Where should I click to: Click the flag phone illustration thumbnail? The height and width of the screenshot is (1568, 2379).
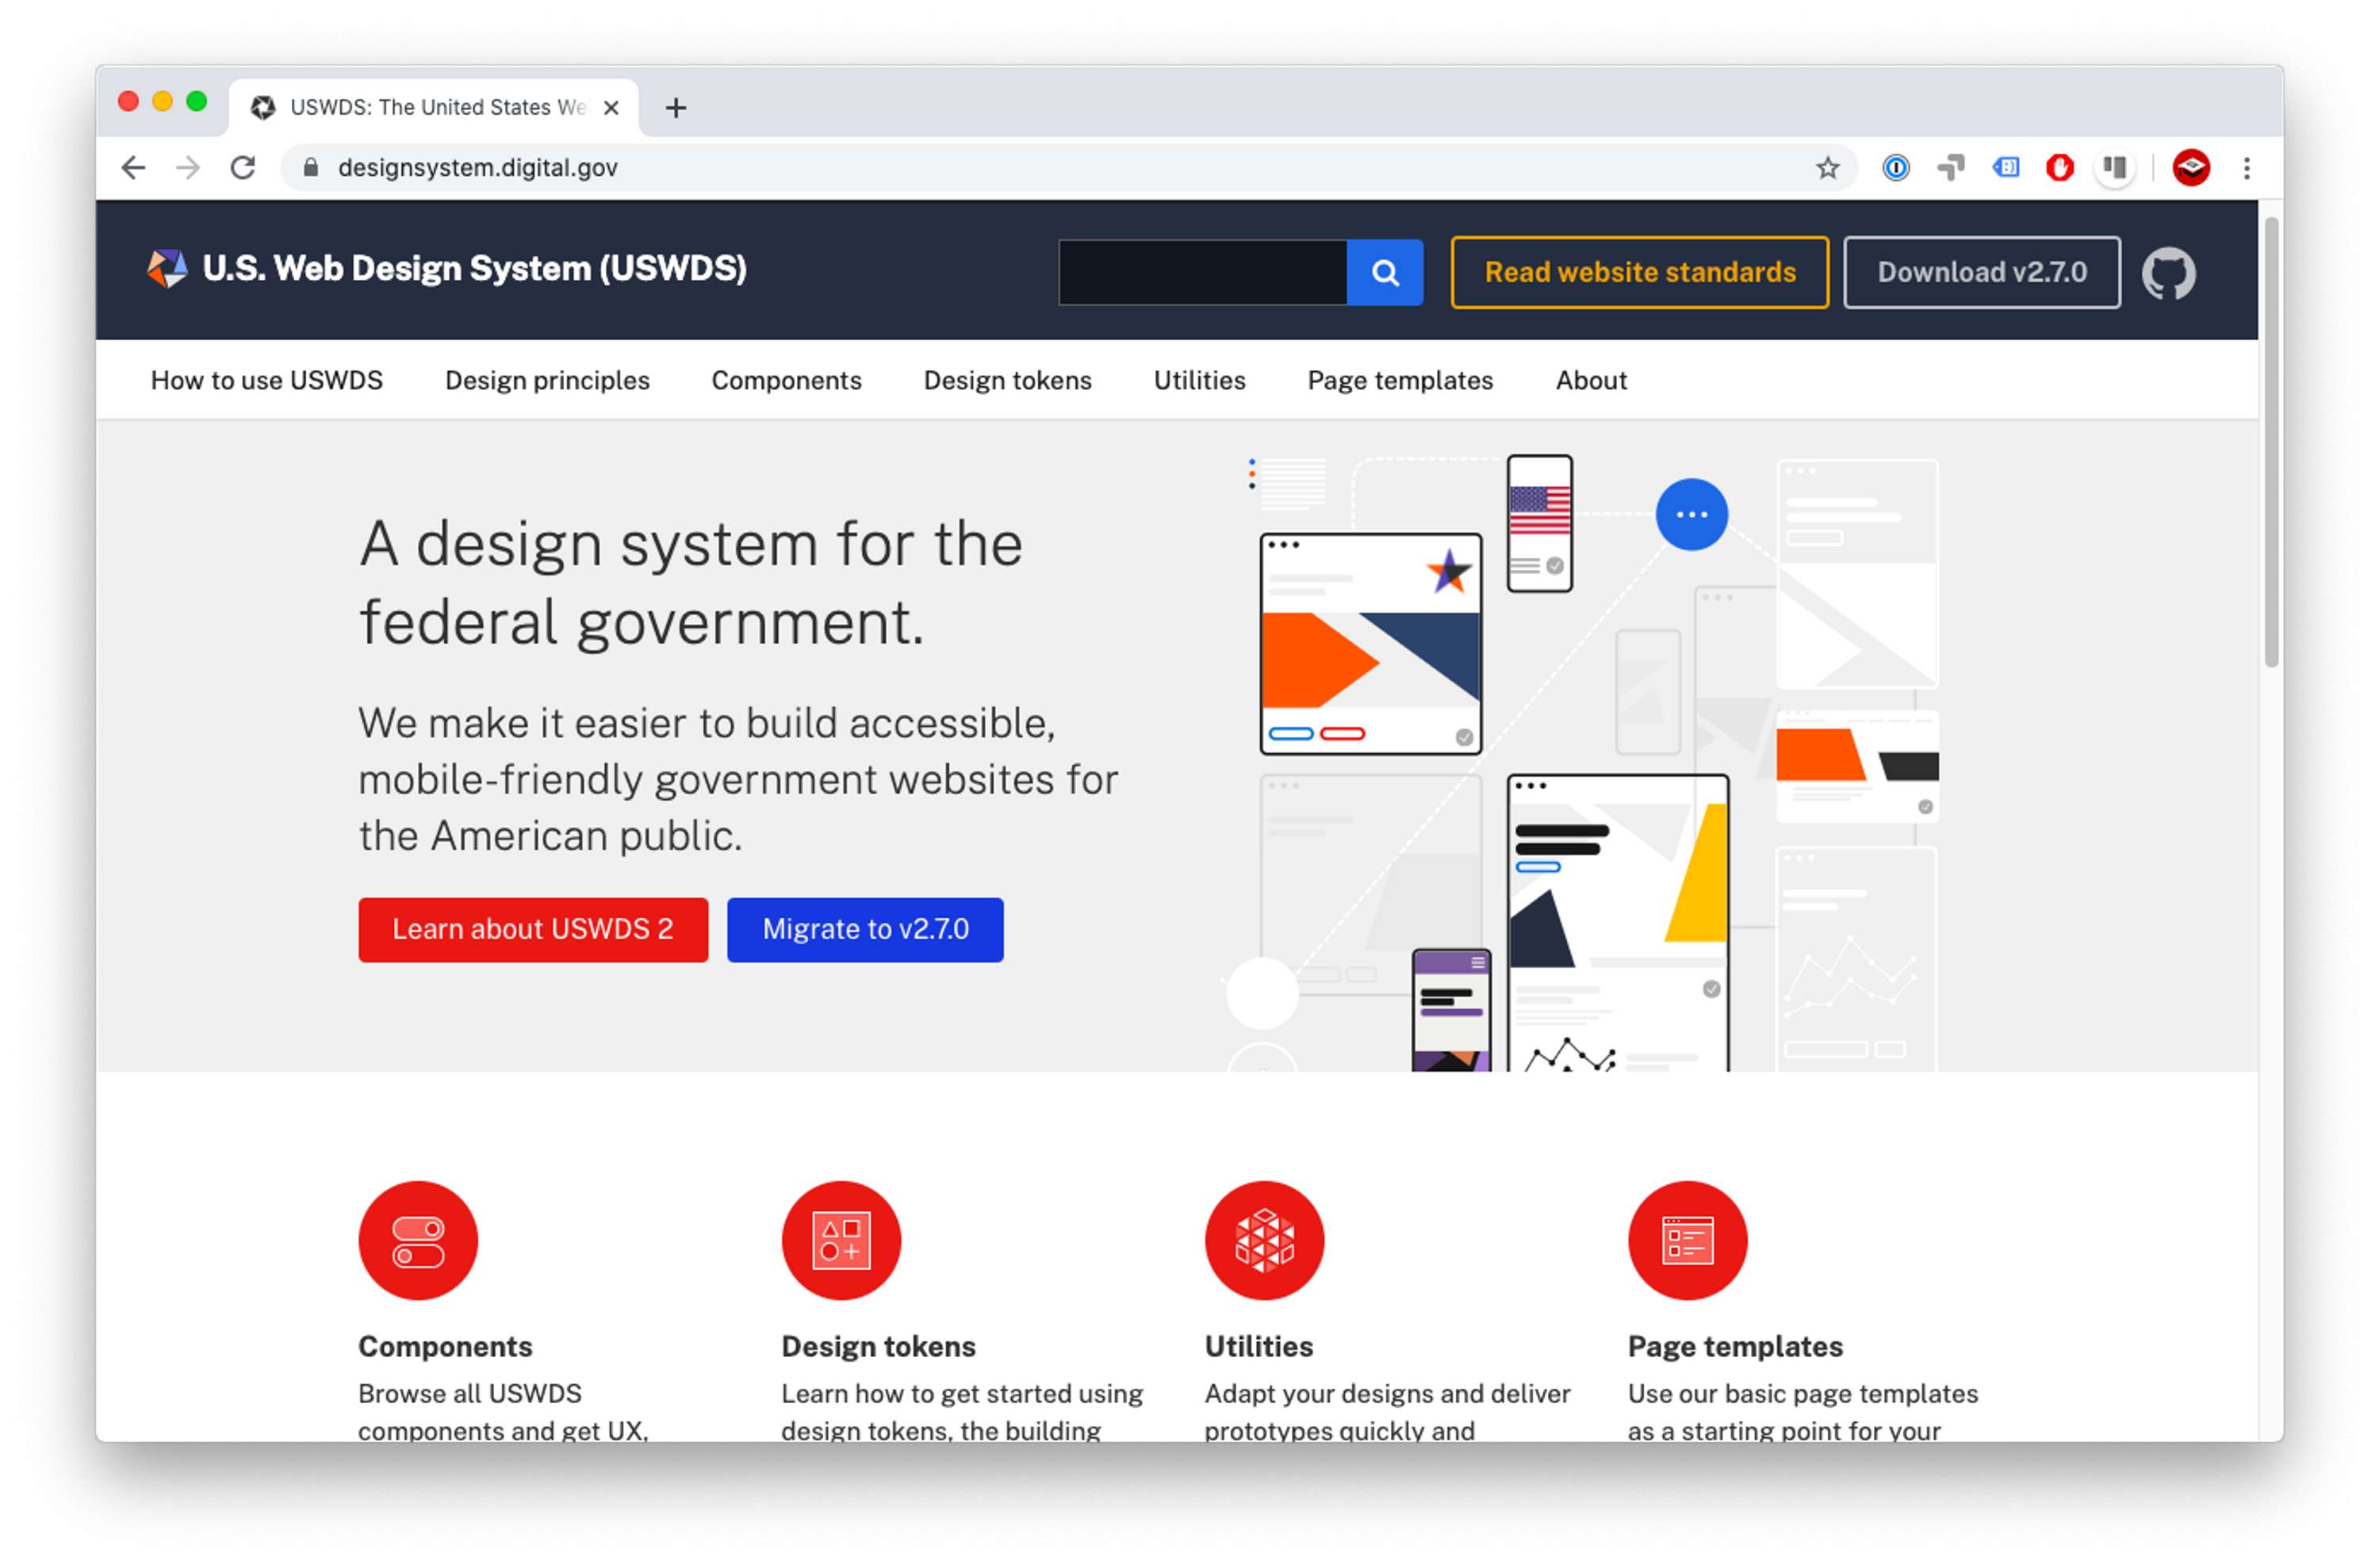(1540, 523)
